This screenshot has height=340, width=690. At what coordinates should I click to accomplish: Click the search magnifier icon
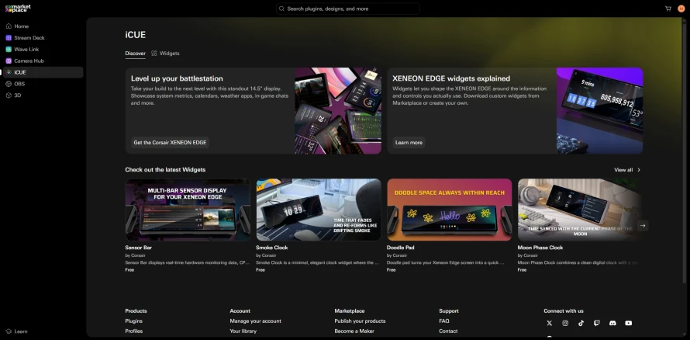282,9
